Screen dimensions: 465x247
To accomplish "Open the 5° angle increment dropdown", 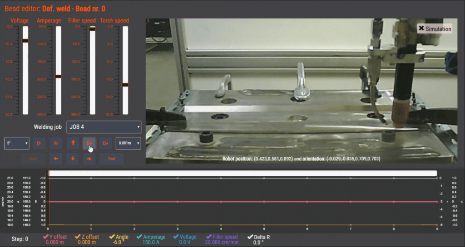I will tap(17, 143).
